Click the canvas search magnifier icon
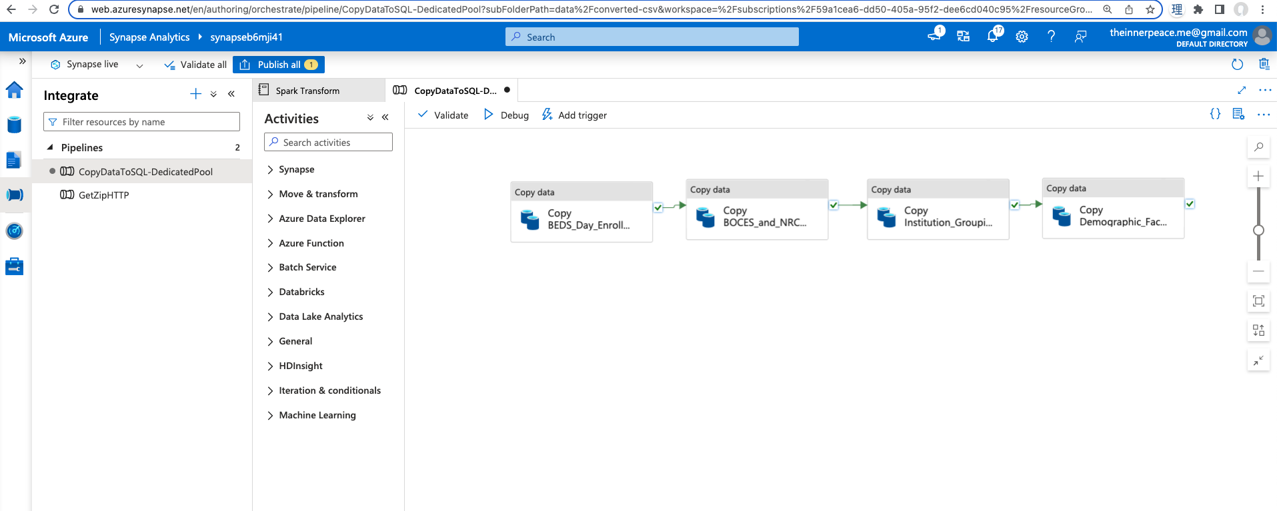Image resolution: width=1277 pixels, height=511 pixels. 1258,147
